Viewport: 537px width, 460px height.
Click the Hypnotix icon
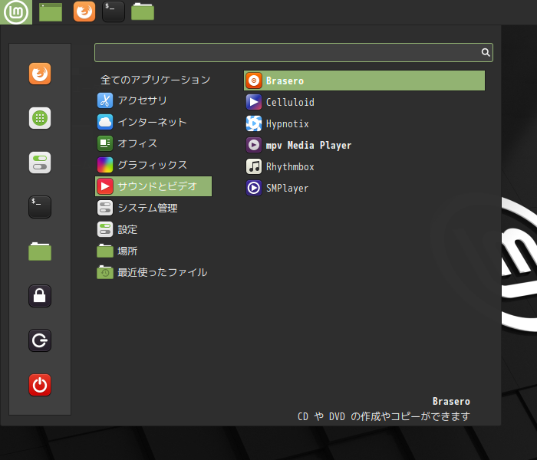(254, 123)
